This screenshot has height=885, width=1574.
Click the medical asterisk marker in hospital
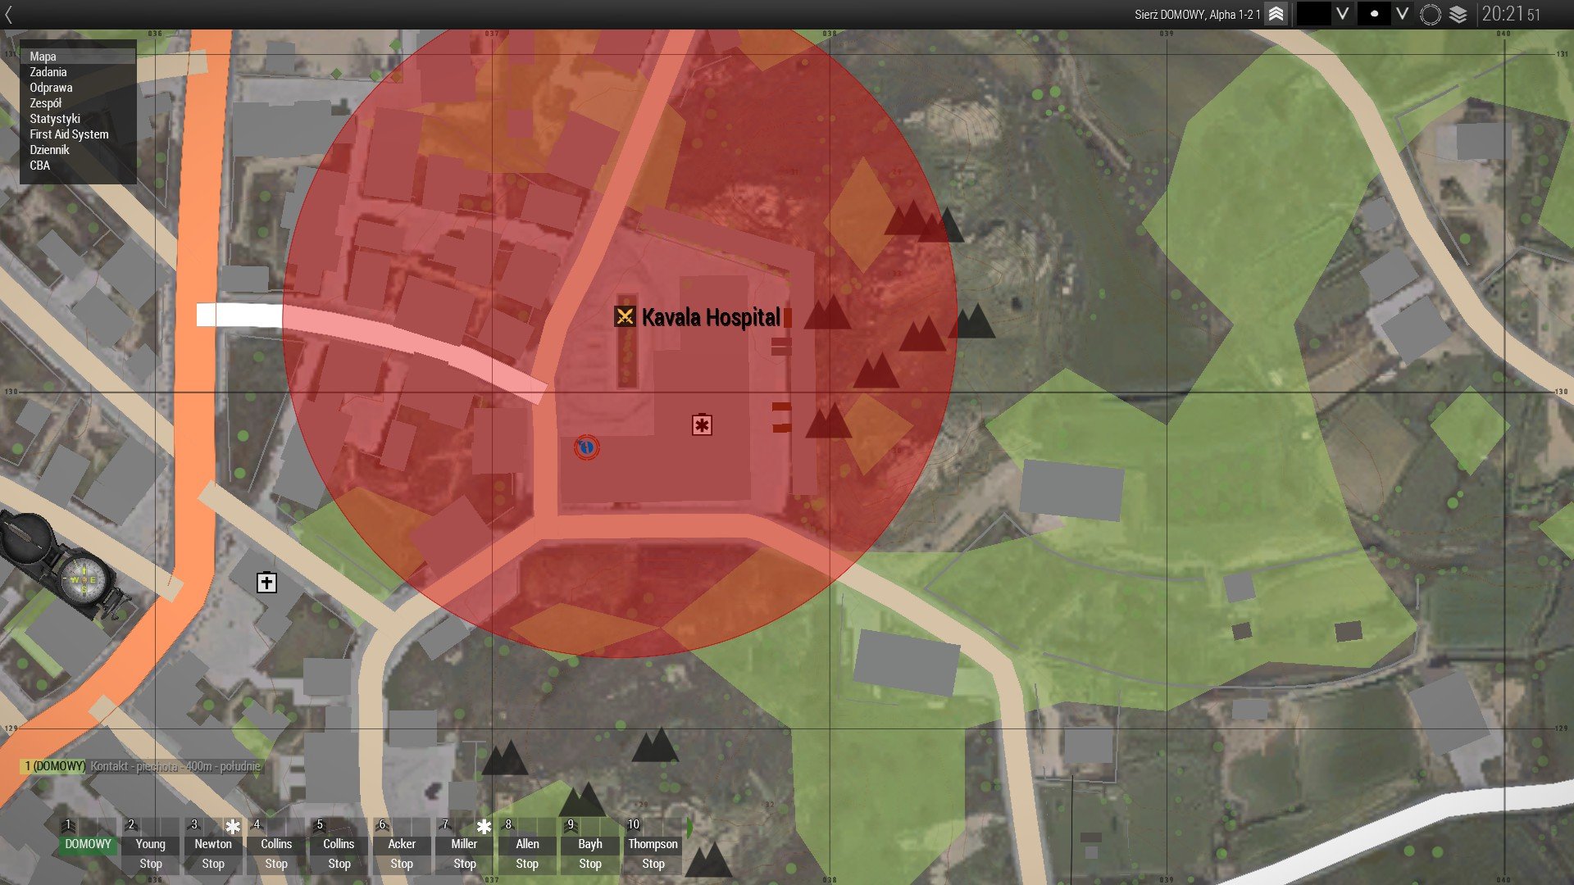(x=702, y=424)
